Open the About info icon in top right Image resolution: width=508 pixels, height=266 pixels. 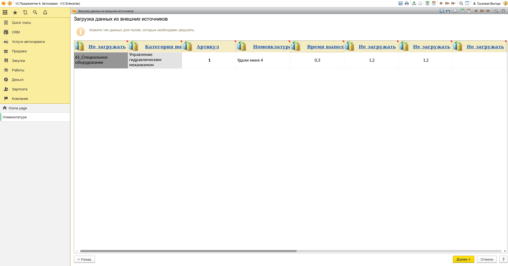[505, 4]
